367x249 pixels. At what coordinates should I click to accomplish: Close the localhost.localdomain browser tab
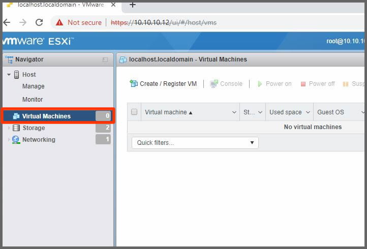pyautogui.click(x=113, y=5)
